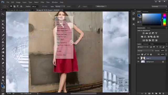Toggle the Anti-alias checkbox
This screenshot has width=168, height=95.
point(41,6)
